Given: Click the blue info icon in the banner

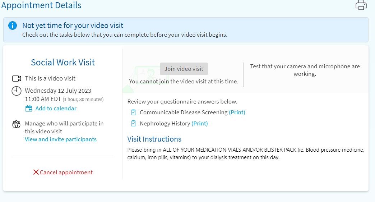Looking at the screenshot, I should click(x=13, y=26).
